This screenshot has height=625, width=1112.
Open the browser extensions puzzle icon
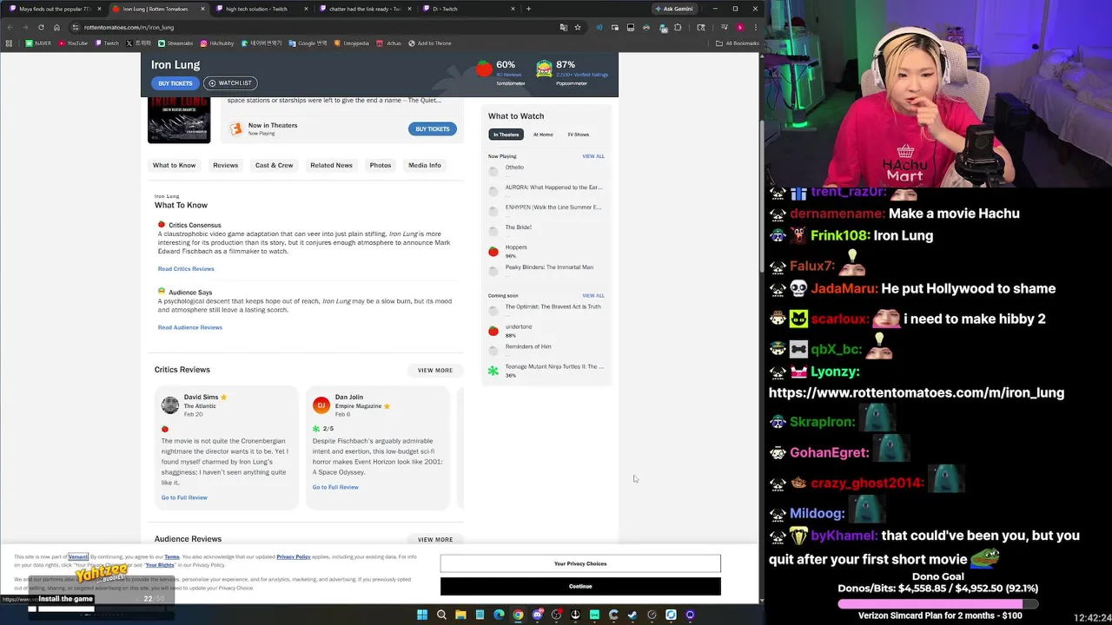pos(678,27)
